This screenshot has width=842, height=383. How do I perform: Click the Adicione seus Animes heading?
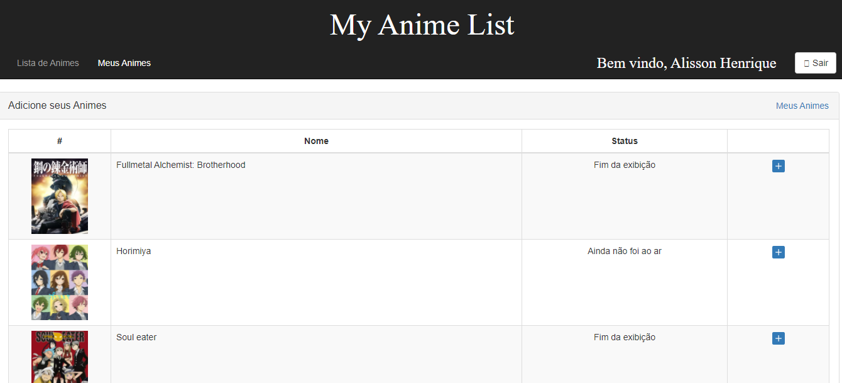pos(57,105)
